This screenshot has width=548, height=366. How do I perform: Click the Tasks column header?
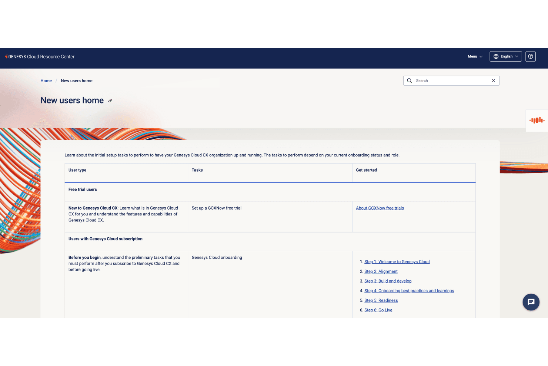coord(197,170)
